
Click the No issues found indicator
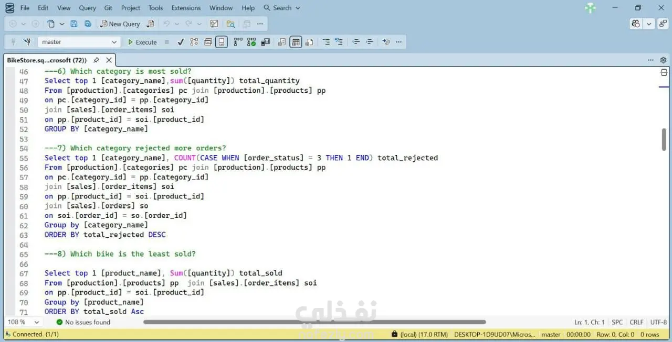click(x=83, y=322)
